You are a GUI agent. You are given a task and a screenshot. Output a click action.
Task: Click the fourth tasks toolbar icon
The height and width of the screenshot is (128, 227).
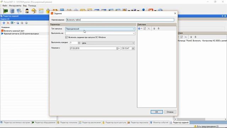18,23
